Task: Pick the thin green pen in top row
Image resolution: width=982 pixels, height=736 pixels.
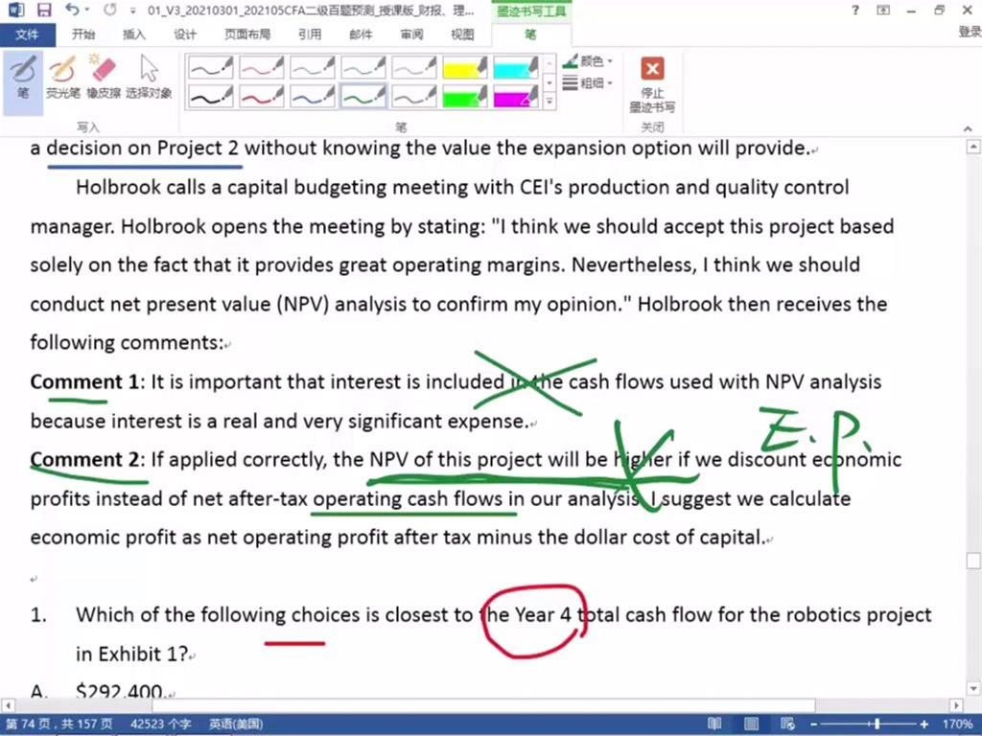Action: click(363, 68)
